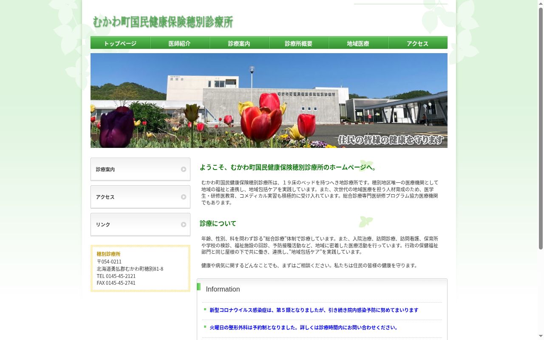Click the FAX 0145-45-2741 line
This screenshot has width=544, height=340.
point(116,283)
